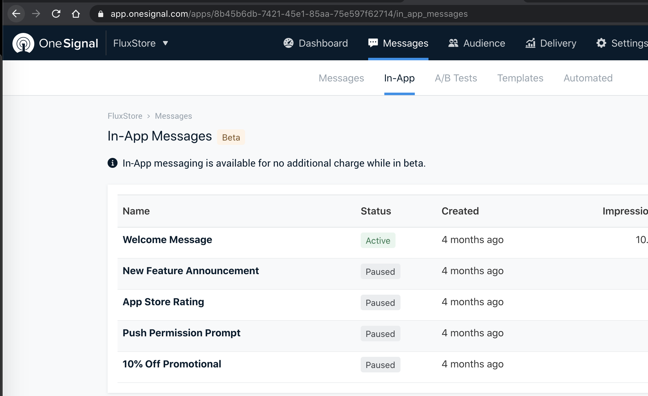Viewport: 648px width, 396px height.
Task: Click the Delivery chart icon
Action: coord(530,43)
